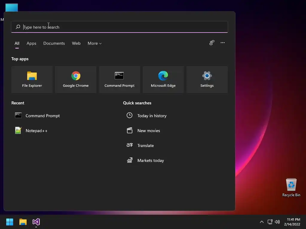This screenshot has height=229, width=306.
Task: Click the Notepad++ icon in Recent
Action: [18, 130]
